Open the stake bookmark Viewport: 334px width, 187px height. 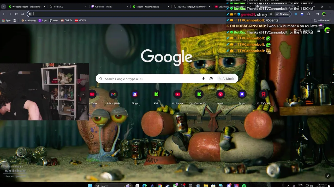point(54,20)
